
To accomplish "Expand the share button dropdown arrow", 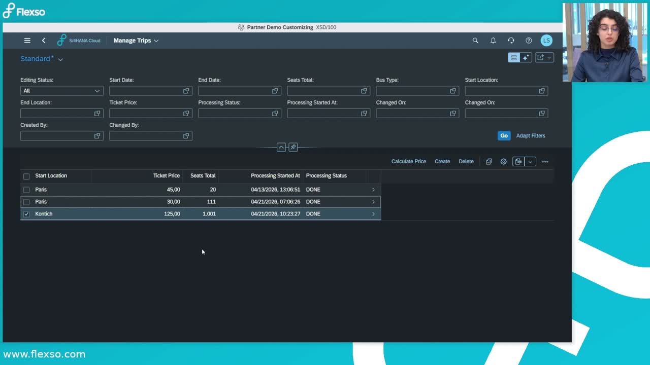I will [549, 58].
